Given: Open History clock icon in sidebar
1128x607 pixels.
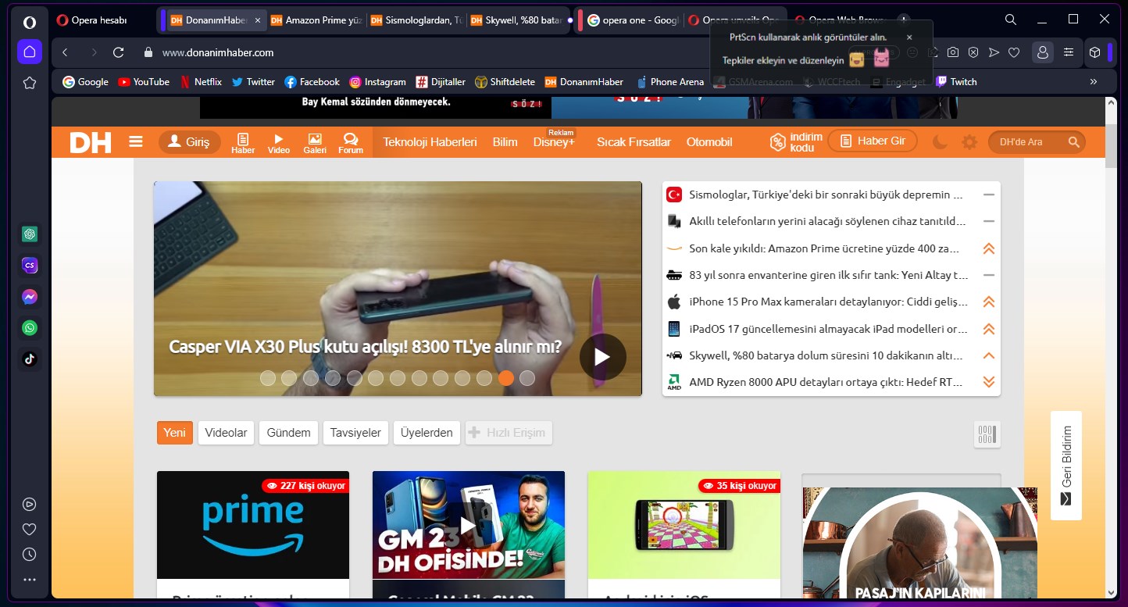Looking at the screenshot, I should coord(30,555).
